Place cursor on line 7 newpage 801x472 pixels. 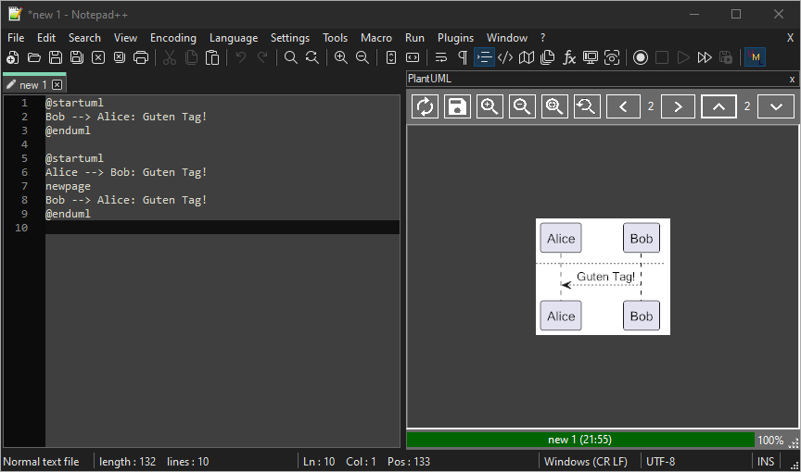pos(68,186)
